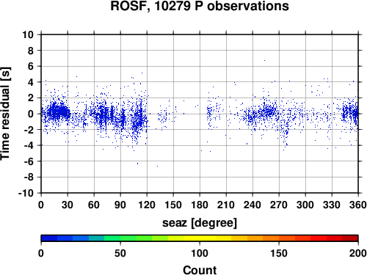Click the outlier point near 6.7 s residual
The image size is (367, 275).
click(x=264, y=60)
